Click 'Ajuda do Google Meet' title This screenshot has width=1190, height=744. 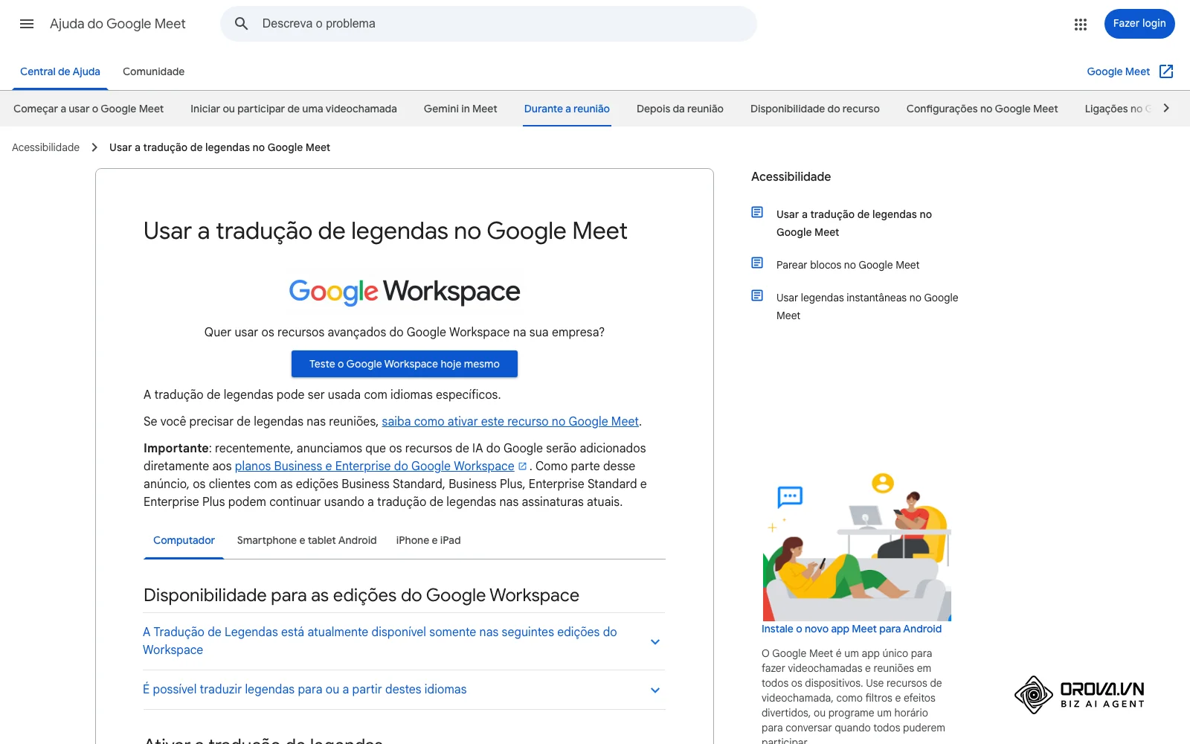coord(118,24)
